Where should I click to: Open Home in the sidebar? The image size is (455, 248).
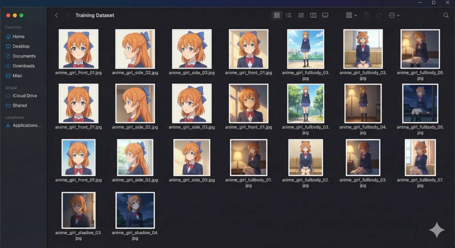[18, 36]
